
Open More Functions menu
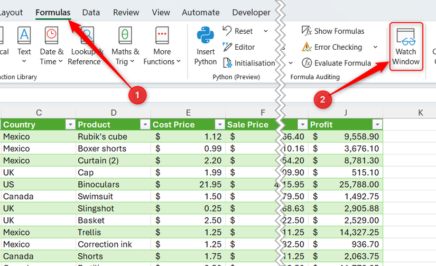[x=162, y=46]
